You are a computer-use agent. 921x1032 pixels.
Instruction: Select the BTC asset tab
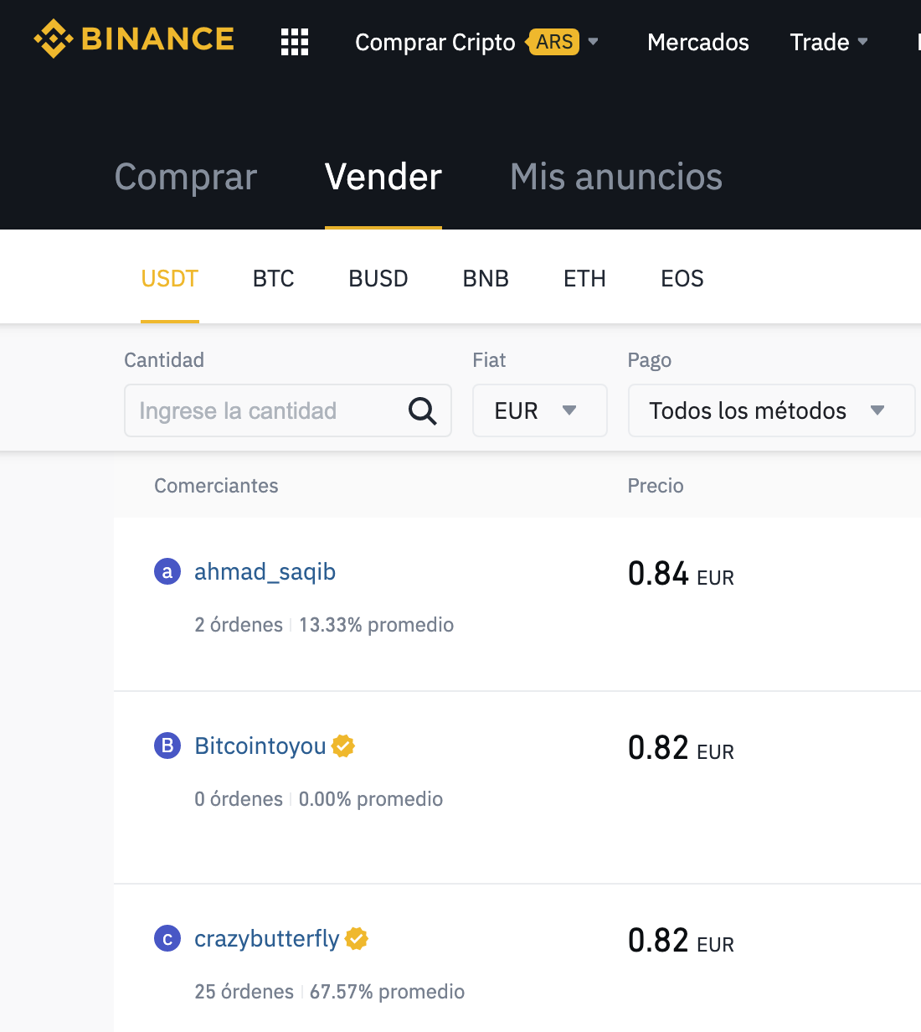(273, 278)
